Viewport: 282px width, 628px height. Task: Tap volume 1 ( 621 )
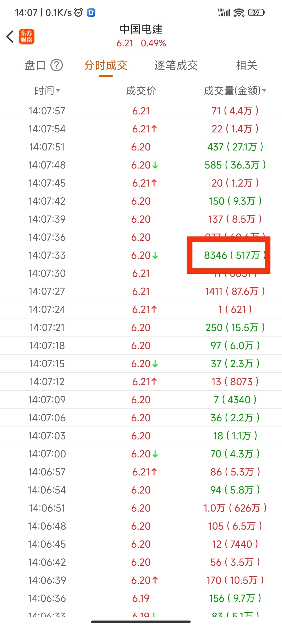(x=235, y=310)
